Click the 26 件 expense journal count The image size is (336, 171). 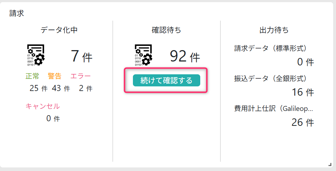click(x=303, y=123)
